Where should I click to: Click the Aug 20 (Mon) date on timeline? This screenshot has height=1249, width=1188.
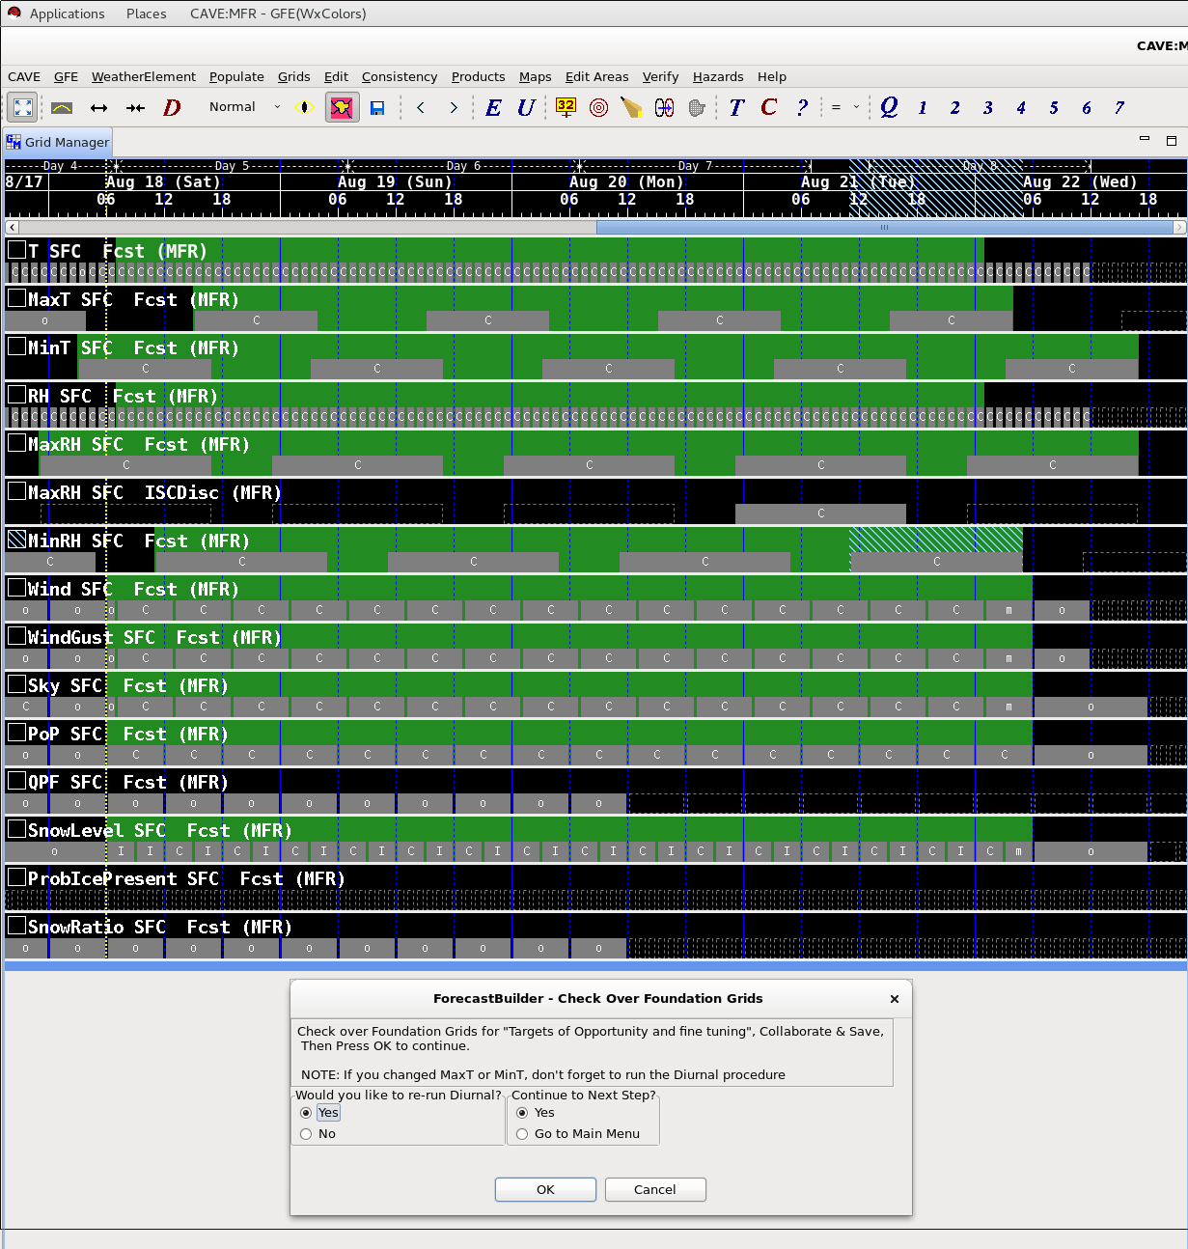(x=625, y=181)
